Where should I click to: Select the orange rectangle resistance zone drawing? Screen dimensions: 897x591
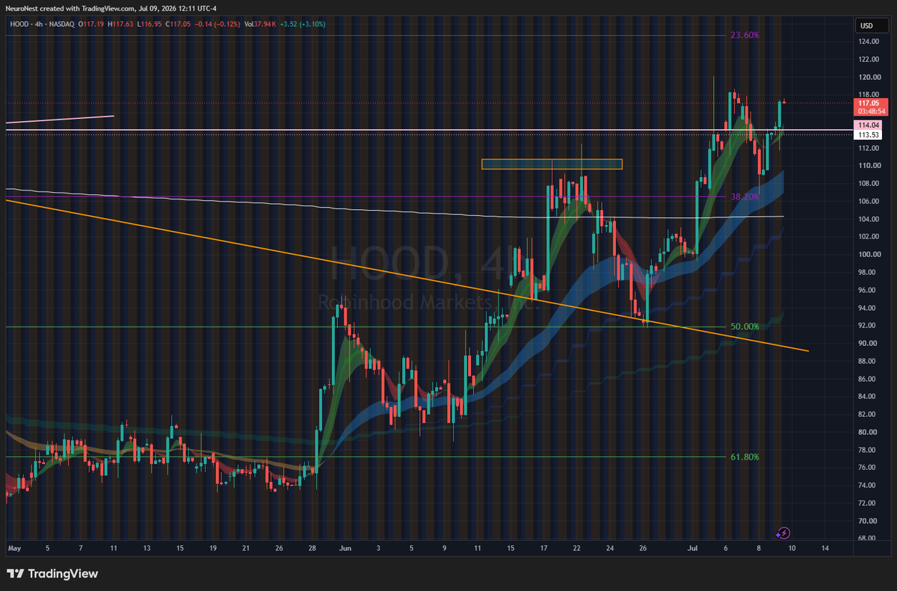(552, 164)
